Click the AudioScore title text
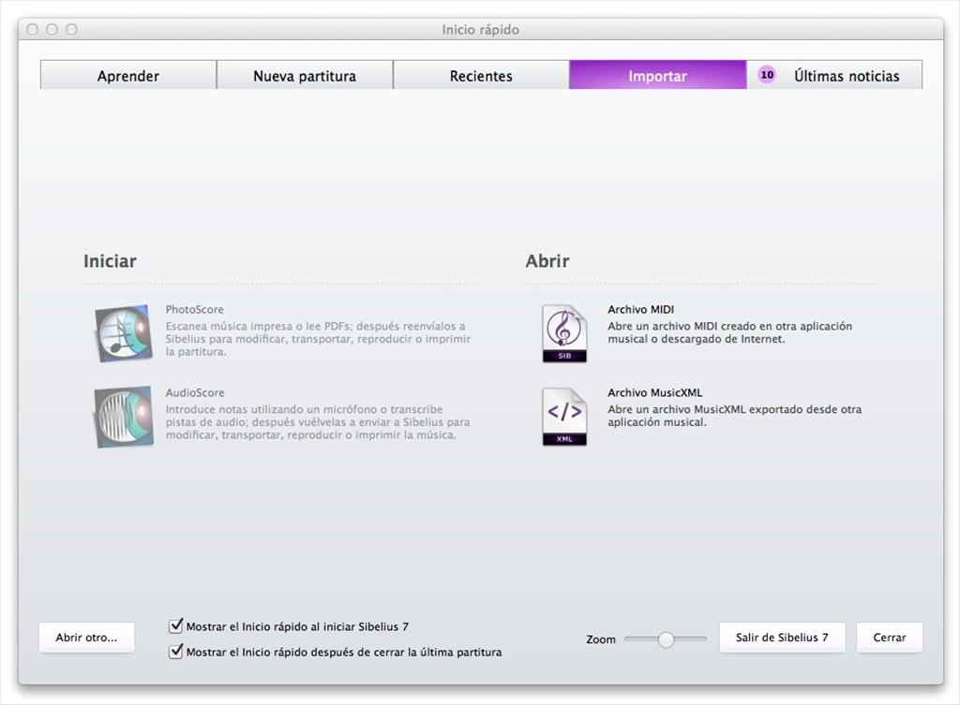This screenshot has width=960, height=705. coord(195,392)
